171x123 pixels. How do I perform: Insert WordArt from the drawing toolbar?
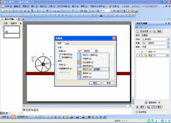(55, 117)
